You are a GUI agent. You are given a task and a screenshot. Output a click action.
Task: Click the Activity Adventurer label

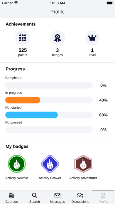click(83, 178)
